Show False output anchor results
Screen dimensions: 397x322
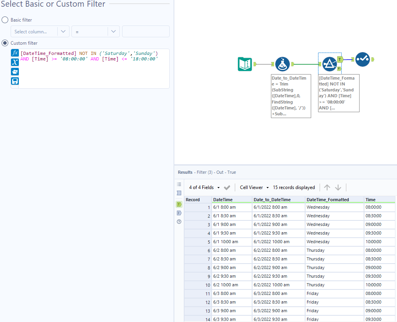point(179,213)
